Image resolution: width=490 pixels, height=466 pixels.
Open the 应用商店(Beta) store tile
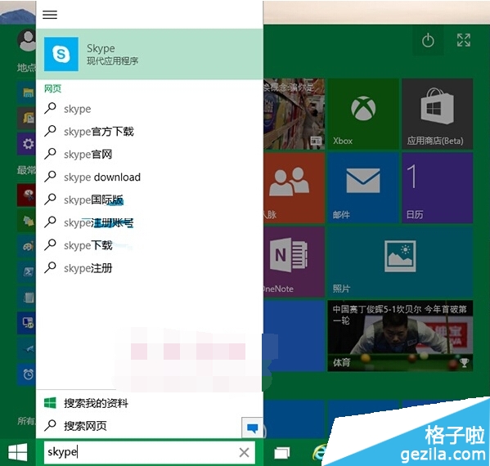coord(437,114)
